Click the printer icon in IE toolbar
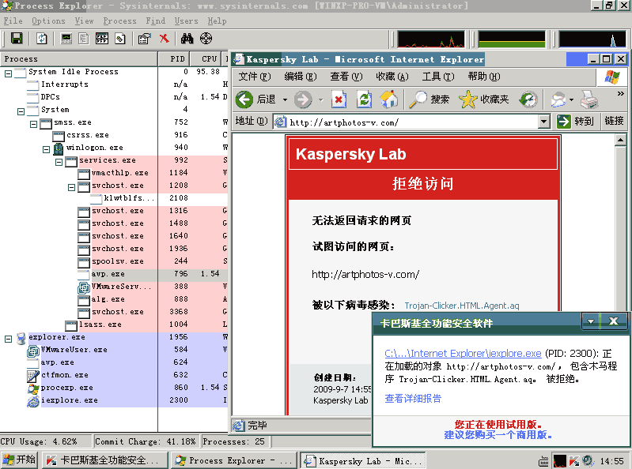Screen dimensions: 632x469 pyautogui.click(x=589, y=99)
